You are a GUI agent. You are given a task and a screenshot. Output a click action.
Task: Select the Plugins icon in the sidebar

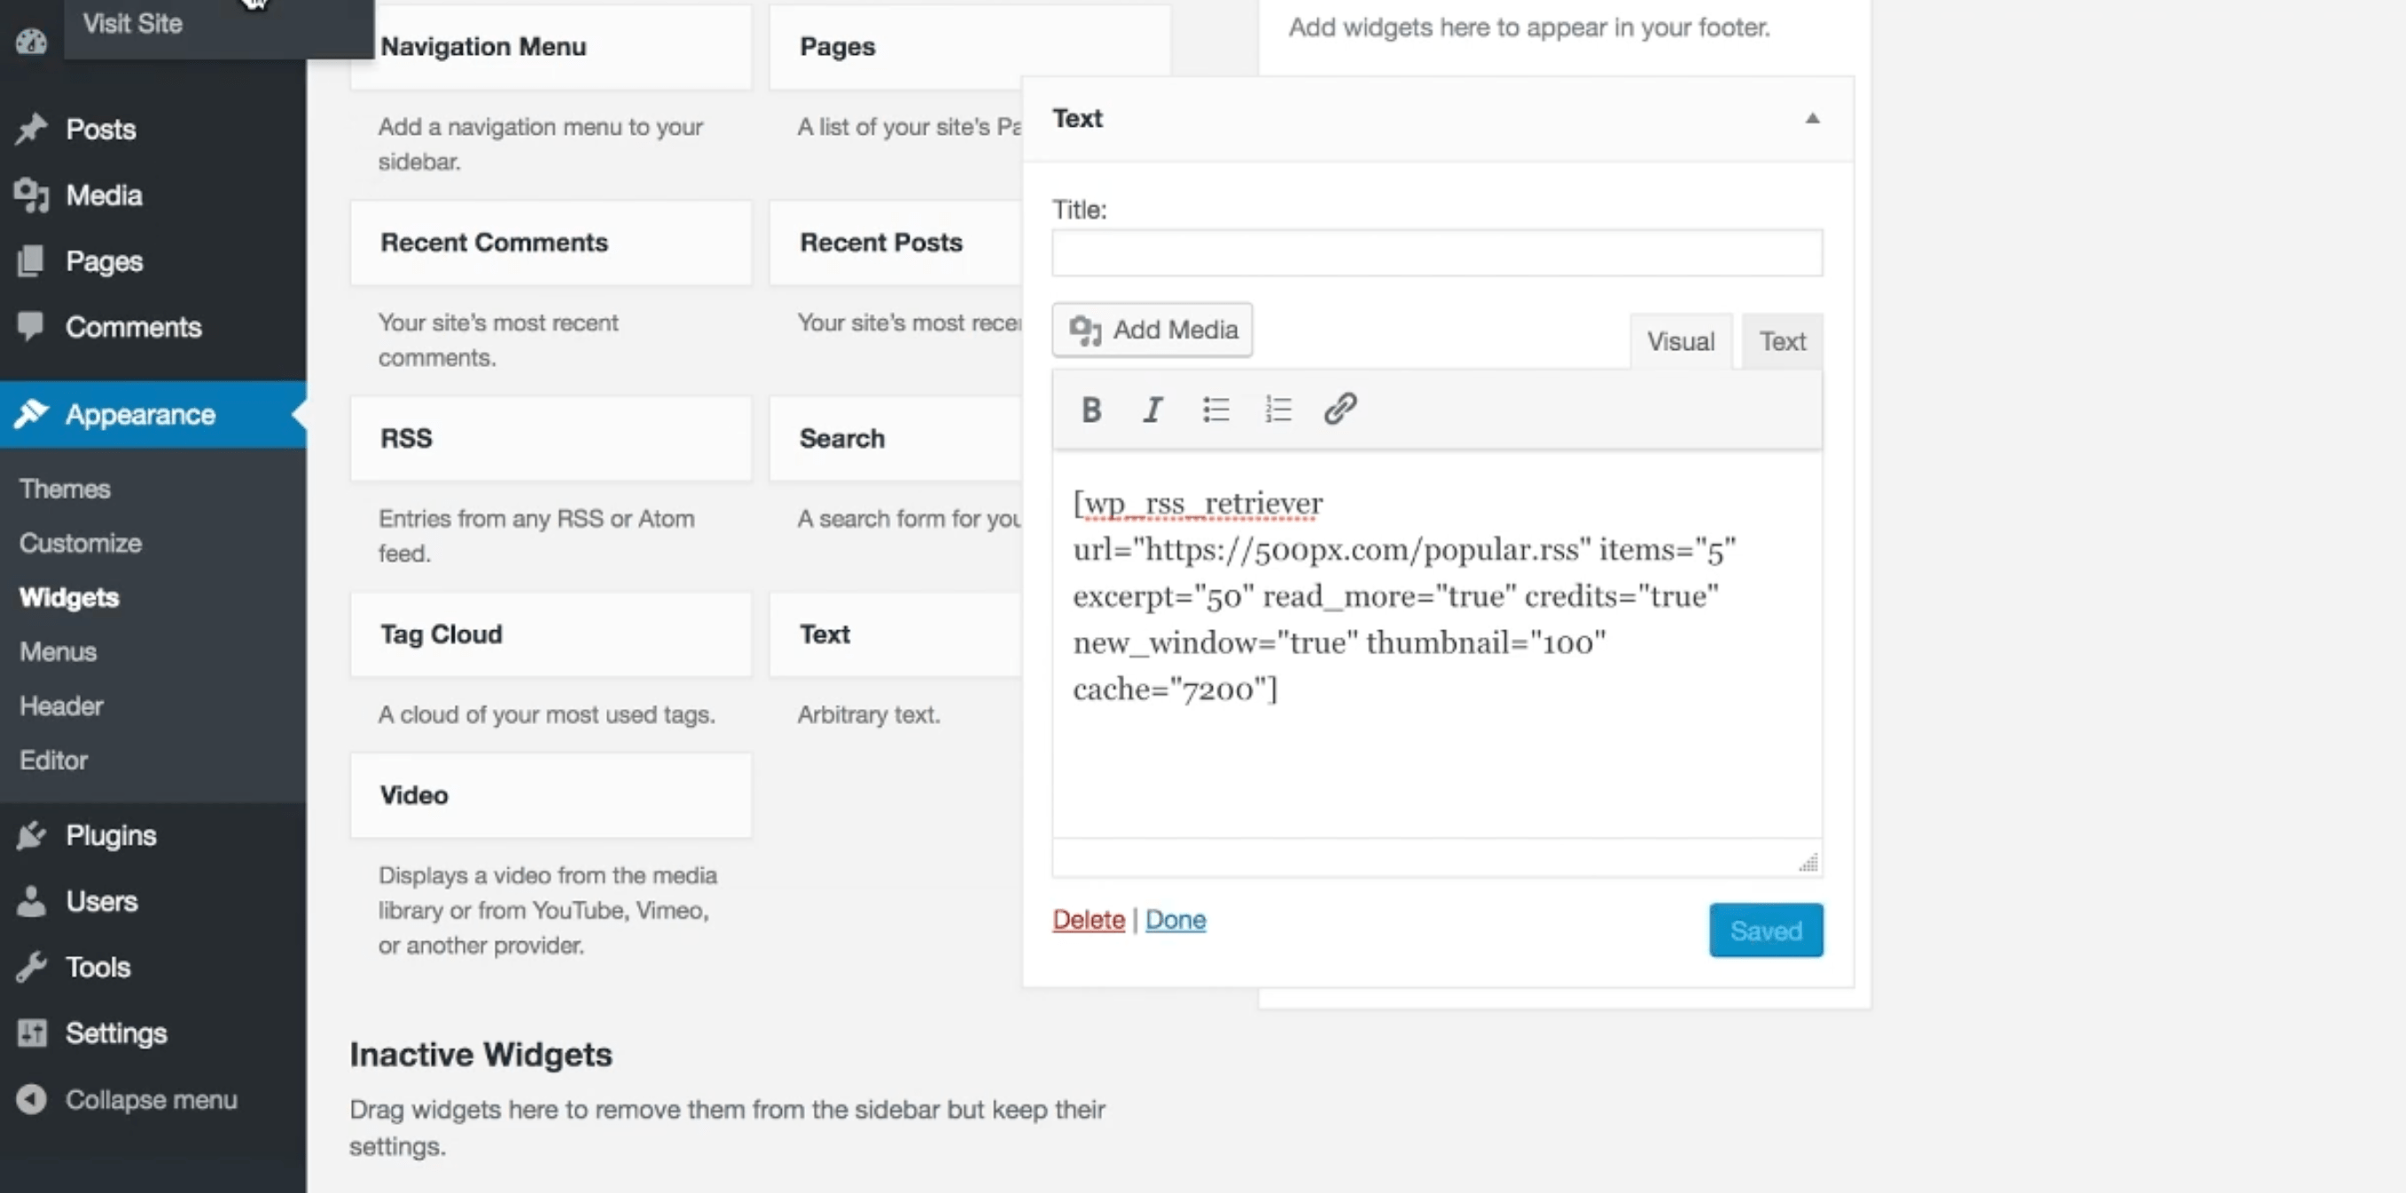31,835
